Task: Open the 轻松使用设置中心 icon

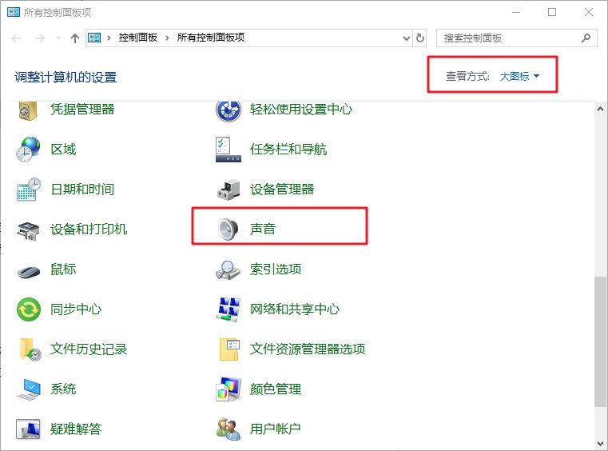Action: point(228,110)
